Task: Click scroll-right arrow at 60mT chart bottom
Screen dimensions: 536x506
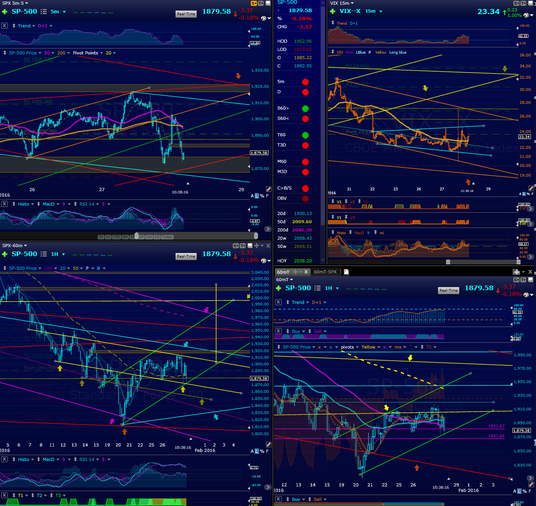Action: (531, 478)
